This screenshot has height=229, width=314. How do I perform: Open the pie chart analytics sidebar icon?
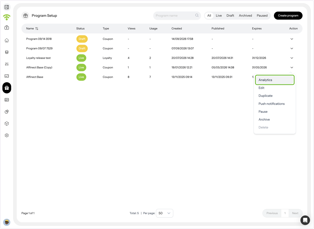click(x=7, y=112)
